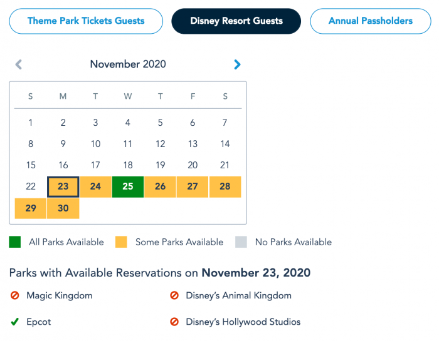
Task: Click the green All Parks Available swatch
Action: 15,242
